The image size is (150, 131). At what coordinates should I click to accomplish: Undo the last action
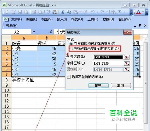(x=93, y=12)
